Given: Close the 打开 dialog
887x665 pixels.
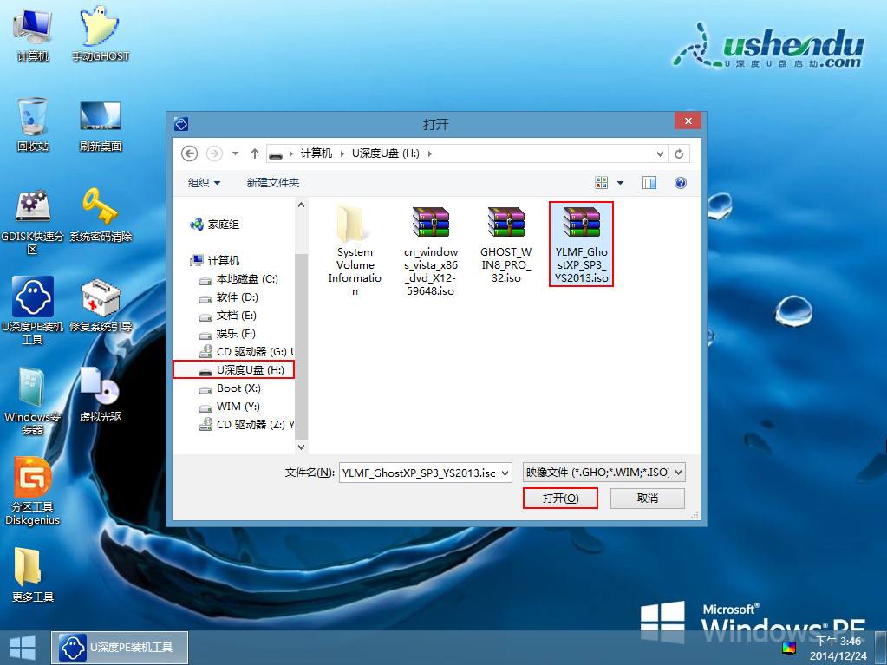Looking at the screenshot, I should click(688, 121).
